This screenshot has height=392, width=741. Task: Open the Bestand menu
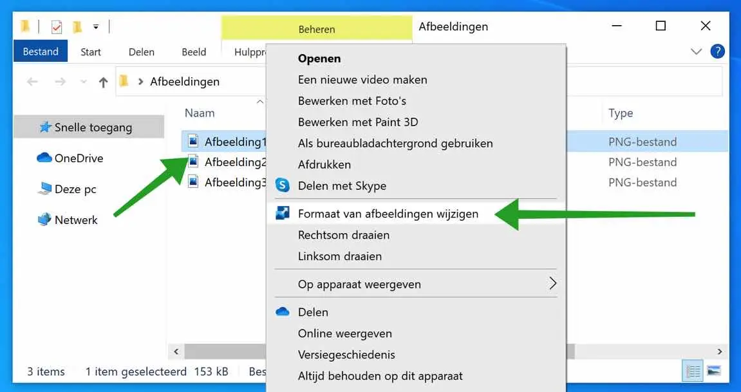pos(41,51)
